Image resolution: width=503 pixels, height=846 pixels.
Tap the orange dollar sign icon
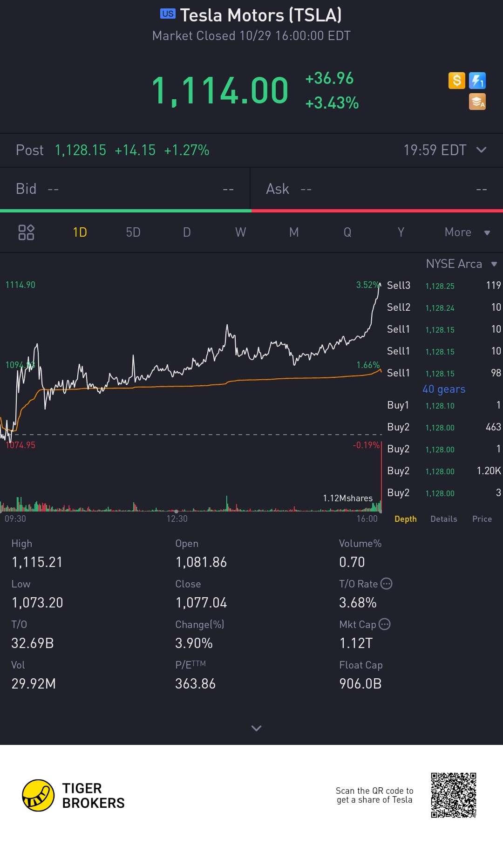[456, 81]
